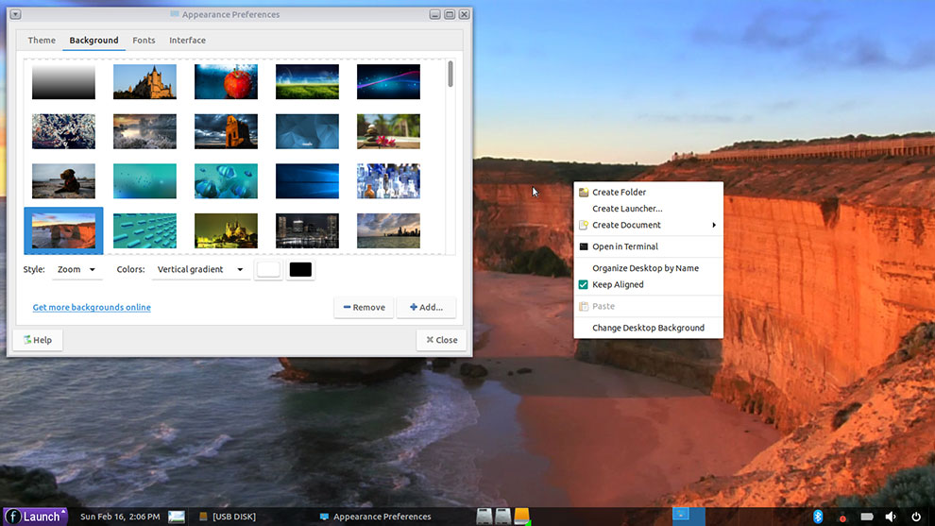Screen dimensions: 935x526
Task: Click the Sun Feb 16, 2:06 PM clock
Action: point(120,517)
